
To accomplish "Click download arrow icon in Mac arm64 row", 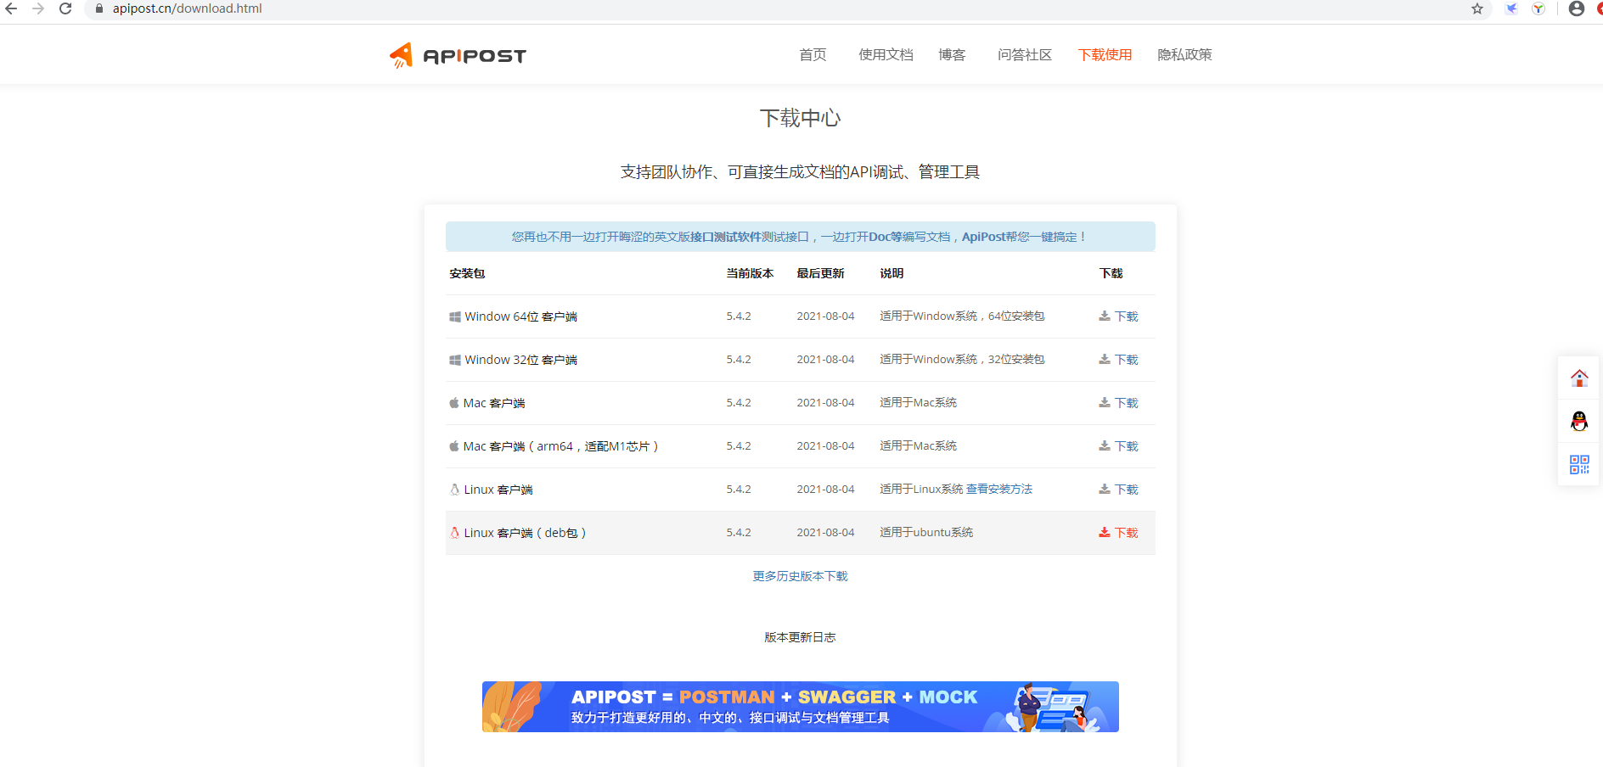I will pos(1105,445).
